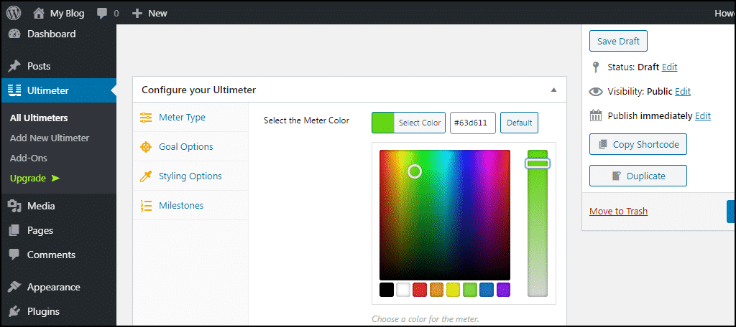Edit the post Status
The width and height of the screenshot is (736, 327).
(x=669, y=67)
